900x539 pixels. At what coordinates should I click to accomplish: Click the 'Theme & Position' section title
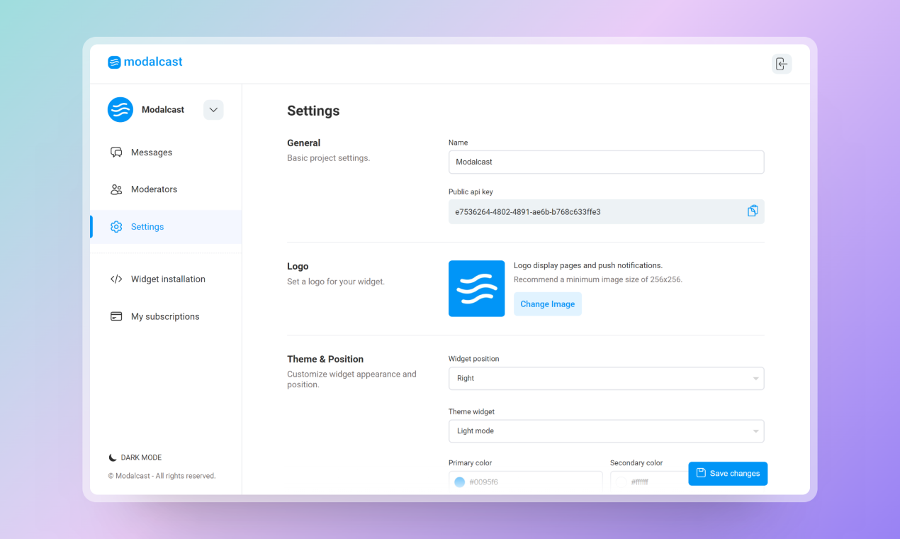(325, 360)
